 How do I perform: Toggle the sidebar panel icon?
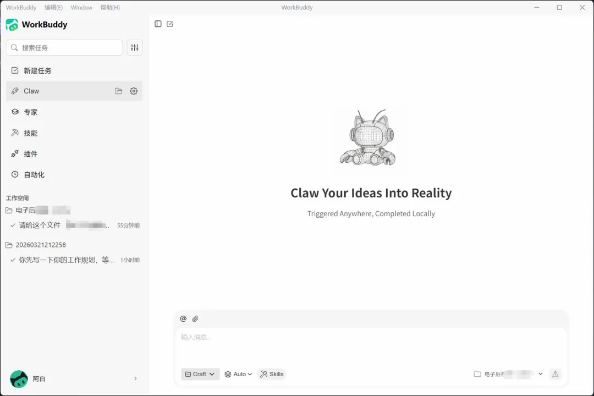pos(158,24)
